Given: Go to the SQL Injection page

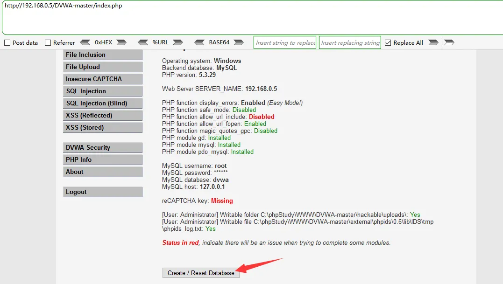Looking at the screenshot, I should tap(103, 91).
